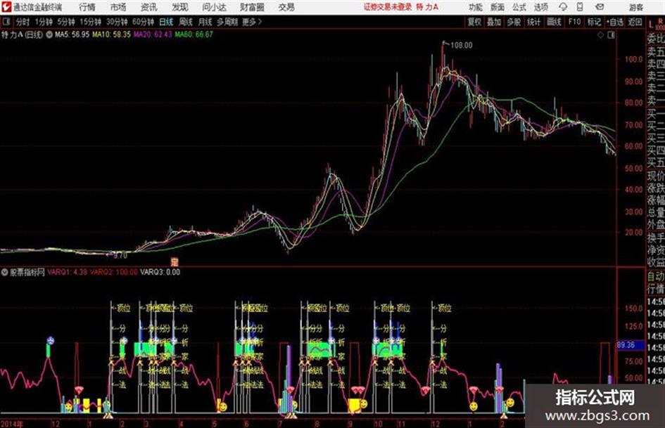The image size is (665, 428).
Task: Open the mobile phone icon in title bar
Action: click(580, 7)
